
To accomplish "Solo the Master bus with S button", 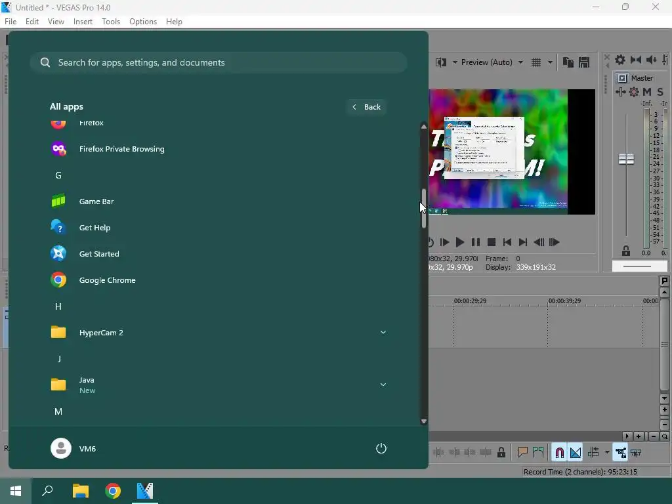I will click(x=660, y=92).
